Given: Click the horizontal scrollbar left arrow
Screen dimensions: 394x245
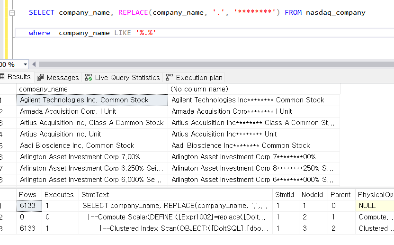Looking at the screenshot, I should (34, 64).
